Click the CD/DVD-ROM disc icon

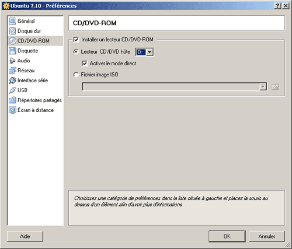point(12,41)
